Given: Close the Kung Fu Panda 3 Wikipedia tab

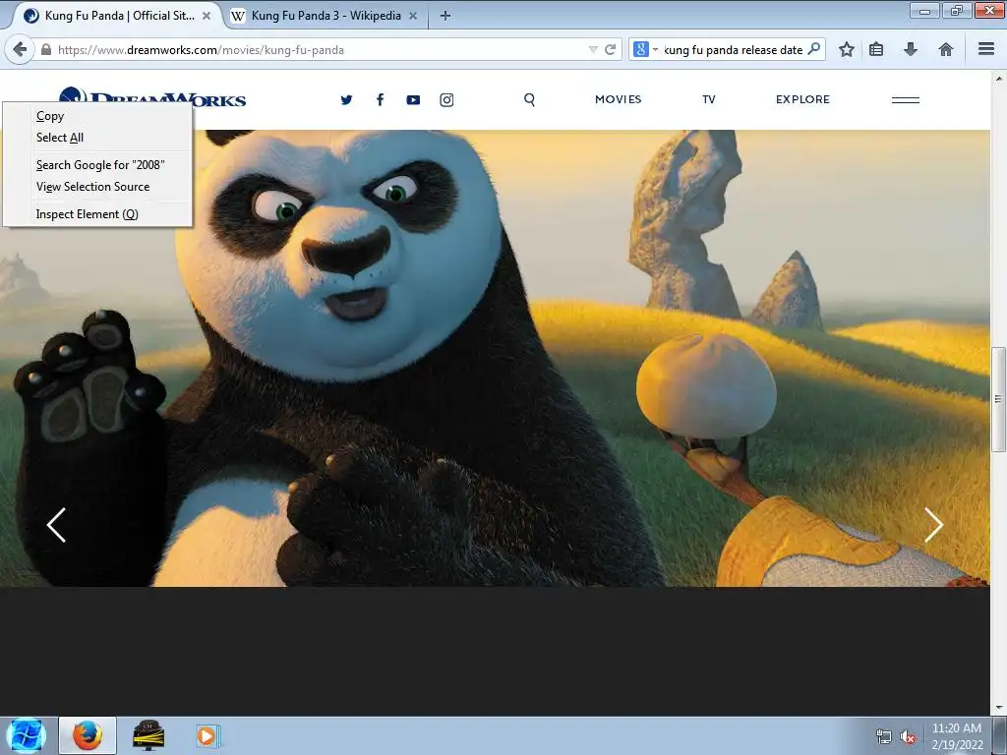Looking at the screenshot, I should [x=413, y=16].
